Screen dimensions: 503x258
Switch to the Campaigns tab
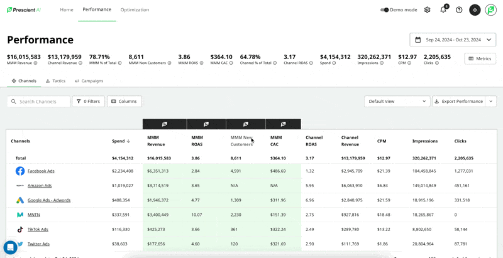pyautogui.click(x=89, y=81)
